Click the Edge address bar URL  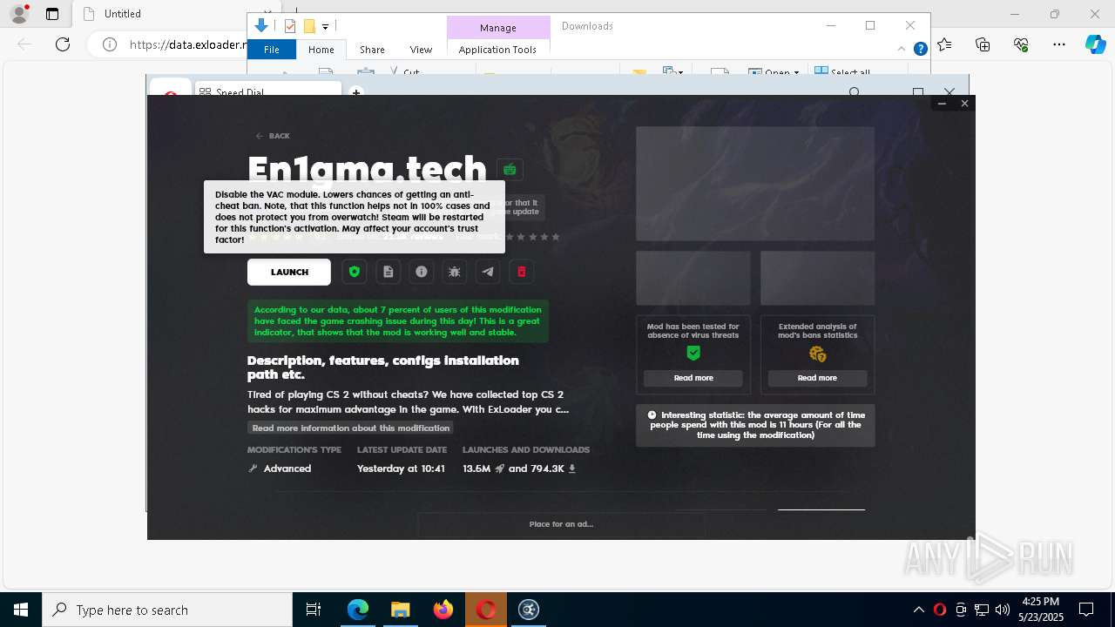[189, 44]
